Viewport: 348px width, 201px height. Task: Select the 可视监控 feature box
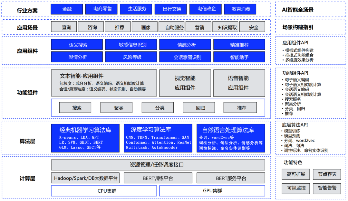296,188
